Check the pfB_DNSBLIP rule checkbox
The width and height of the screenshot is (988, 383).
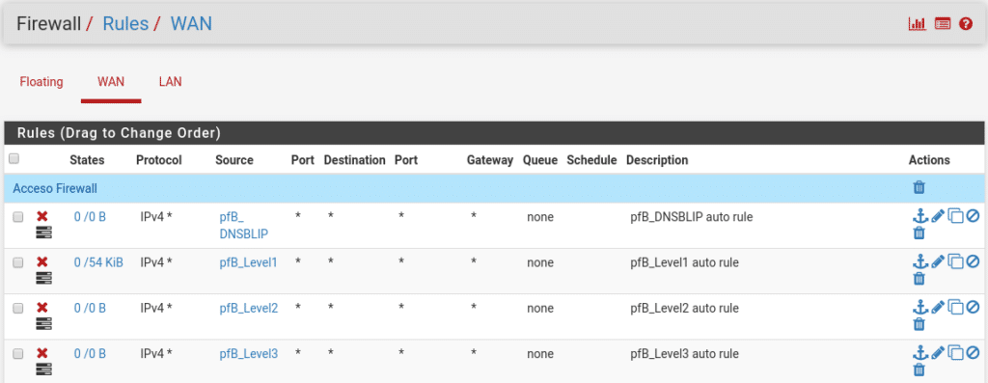pos(18,217)
